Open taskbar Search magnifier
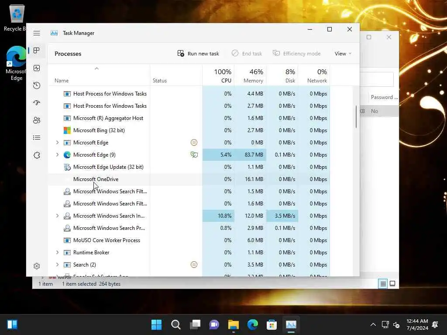The width and height of the screenshot is (447, 335). tap(175, 325)
